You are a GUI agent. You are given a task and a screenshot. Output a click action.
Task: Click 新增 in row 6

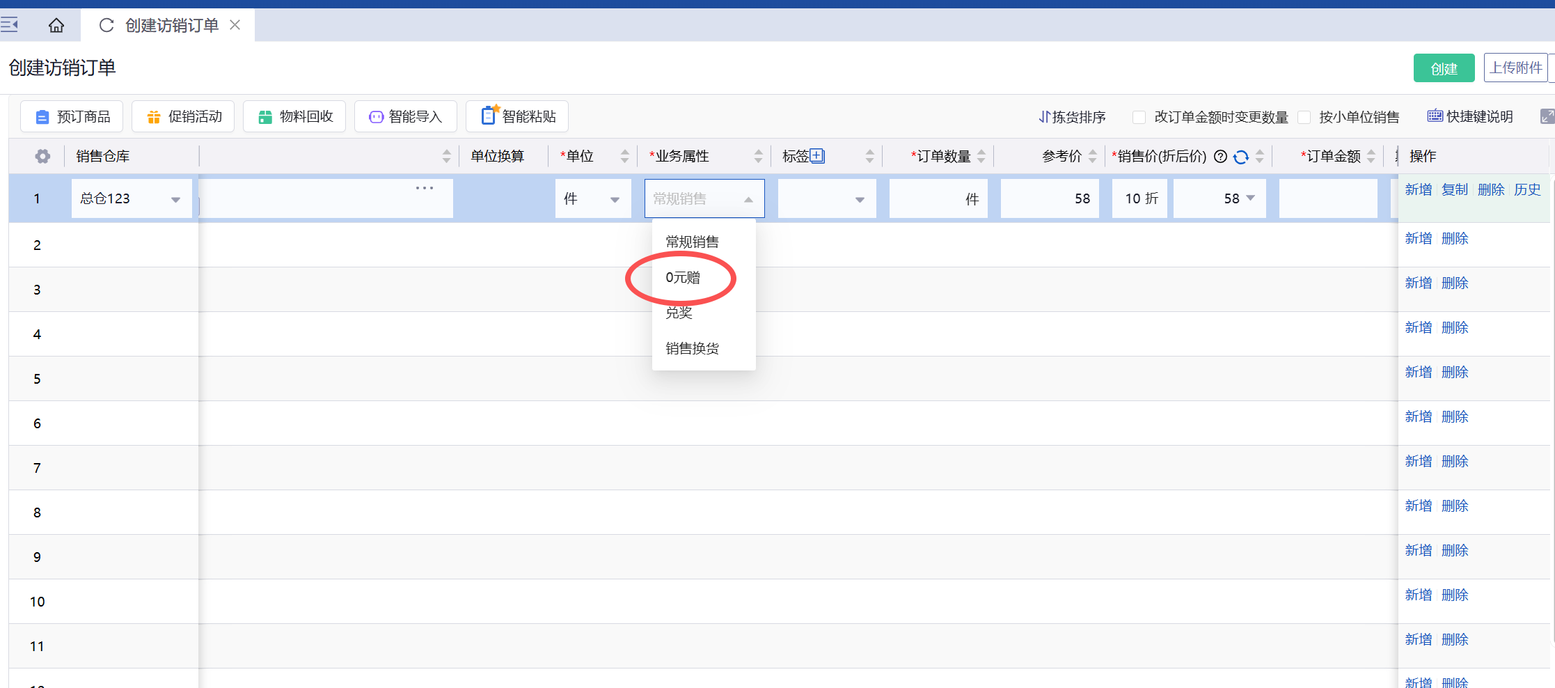click(x=1419, y=416)
